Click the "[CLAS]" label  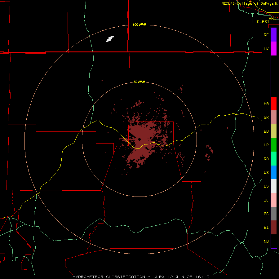click(262, 21)
